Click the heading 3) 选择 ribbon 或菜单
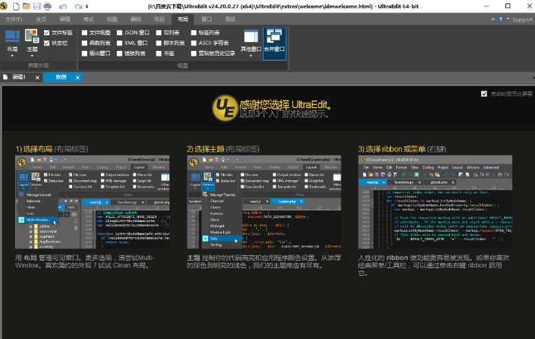Image resolution: width=535 pixels, height=339 pixels. [391, 149]
